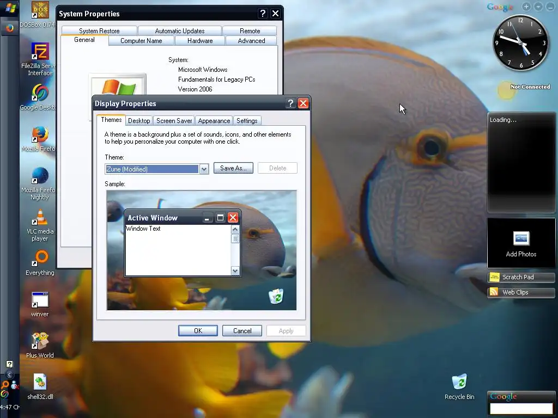This screenshot has width=558, height=418.
Task: Click the 'Fundamentals for Legacy PCs' text
Action: coord(217,79)
